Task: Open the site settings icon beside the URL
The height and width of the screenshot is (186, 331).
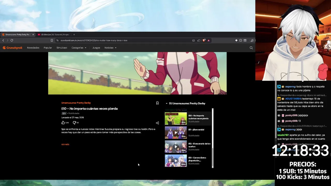Action: pyautogui.click(x=57, y=40)
